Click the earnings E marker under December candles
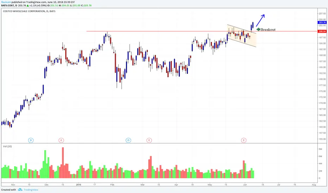Screen dimensions: 328x193 click(61, 140)
